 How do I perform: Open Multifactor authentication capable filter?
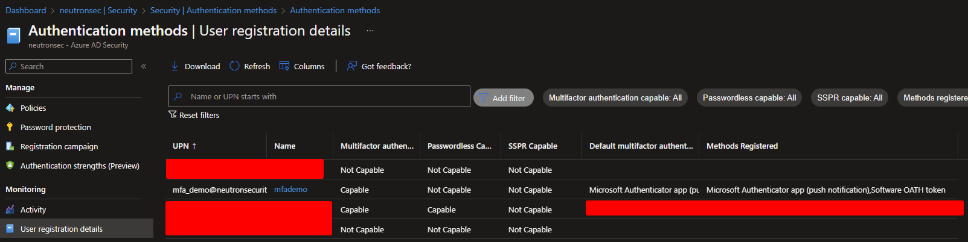[x=615, y=98]
